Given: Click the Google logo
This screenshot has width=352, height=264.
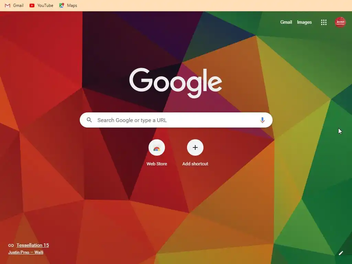Looking at the screenshot, I should click(176, 83).
